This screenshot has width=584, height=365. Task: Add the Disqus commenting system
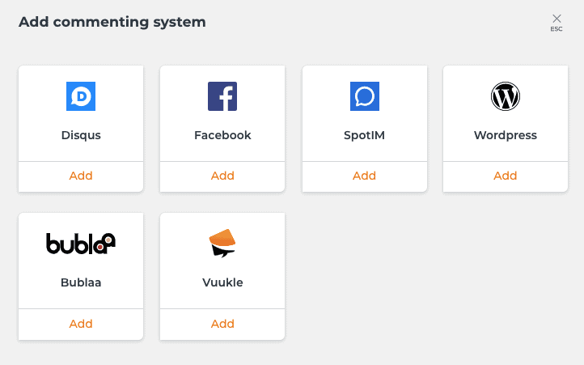click(81, 176)
